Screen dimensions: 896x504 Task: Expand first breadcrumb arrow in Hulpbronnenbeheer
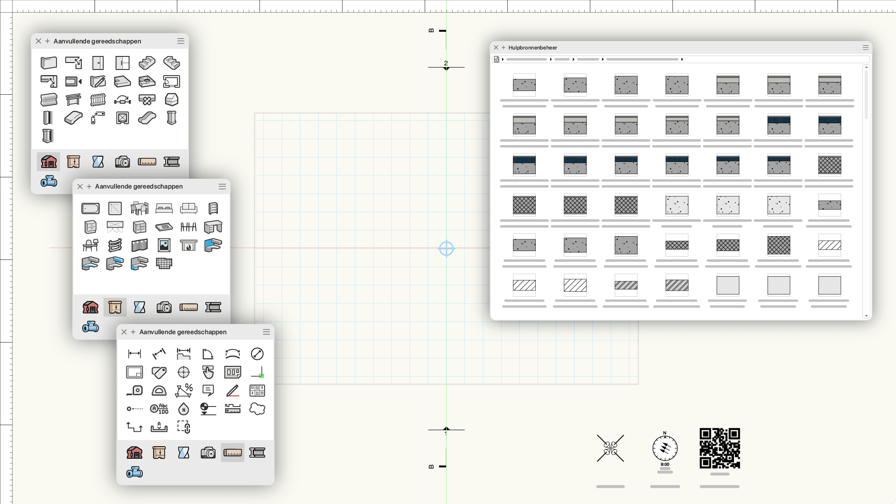click(x=503, y=59)
